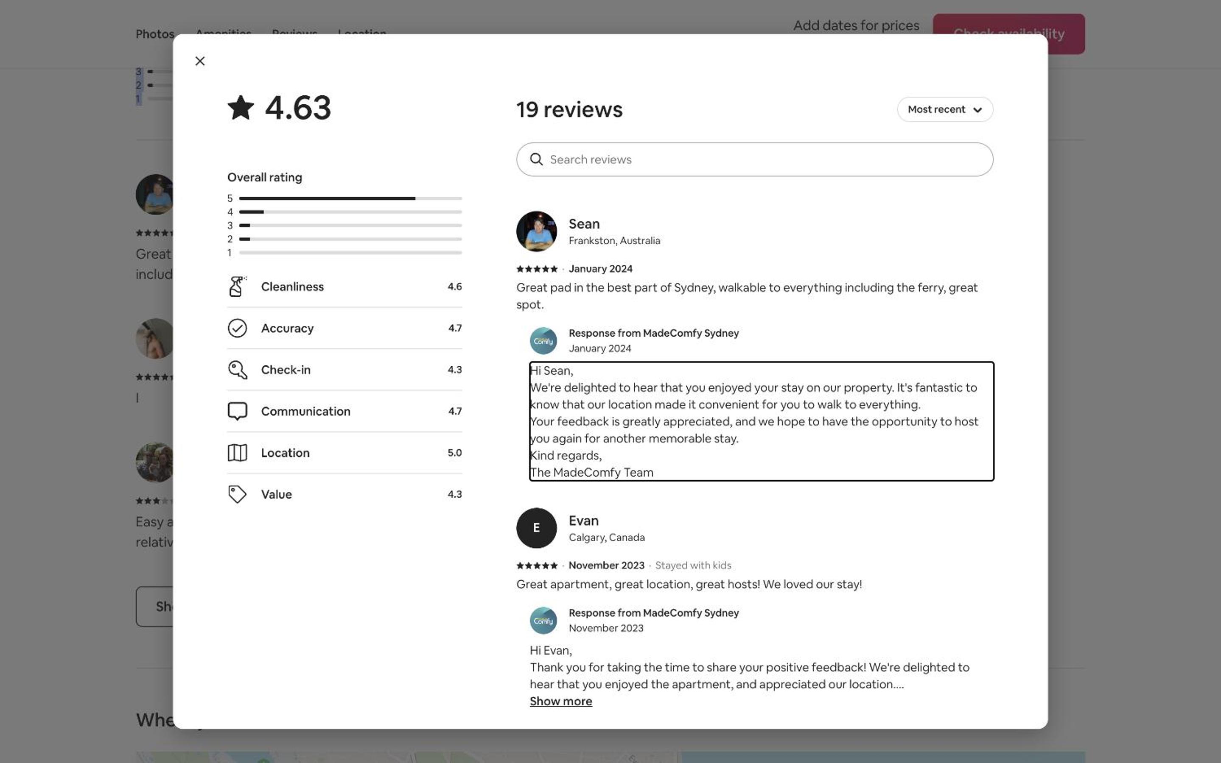Screen dimensions: 1221x763
Task: Click reviewer name Sean
Action: [584, 223]
